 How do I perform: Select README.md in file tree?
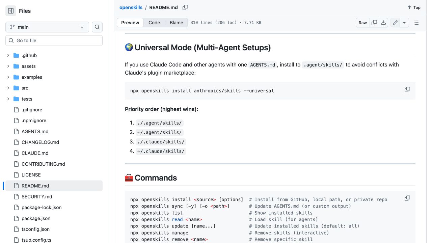tap(54, 186)
